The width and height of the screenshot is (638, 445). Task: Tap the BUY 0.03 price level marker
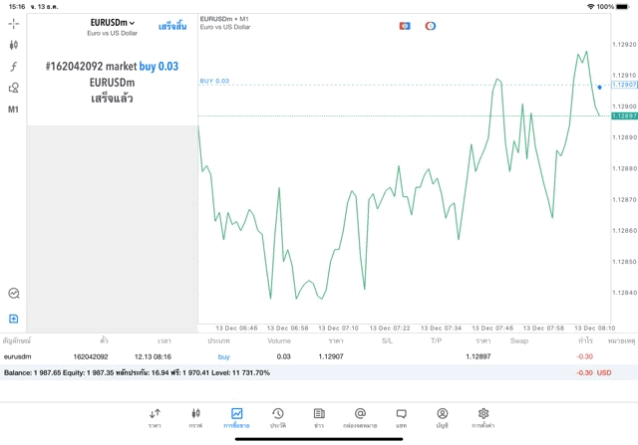214,81
